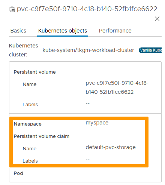Click the persistent volume Name label

tap(30, 84)
